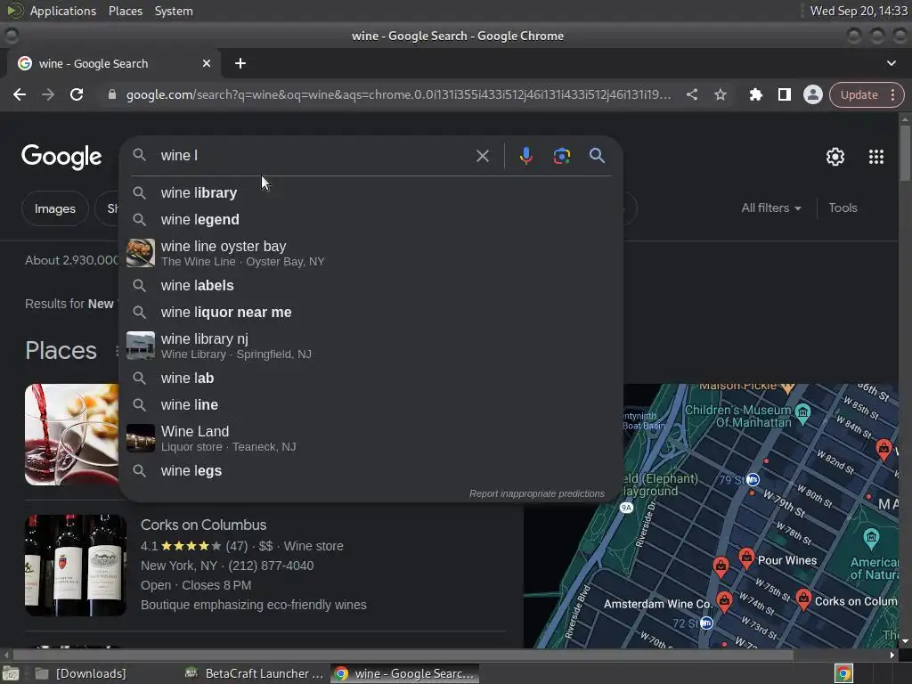912x684 pixels.
Task: Open the Extensions puzzle icon
Action: (x=755, y=94)
